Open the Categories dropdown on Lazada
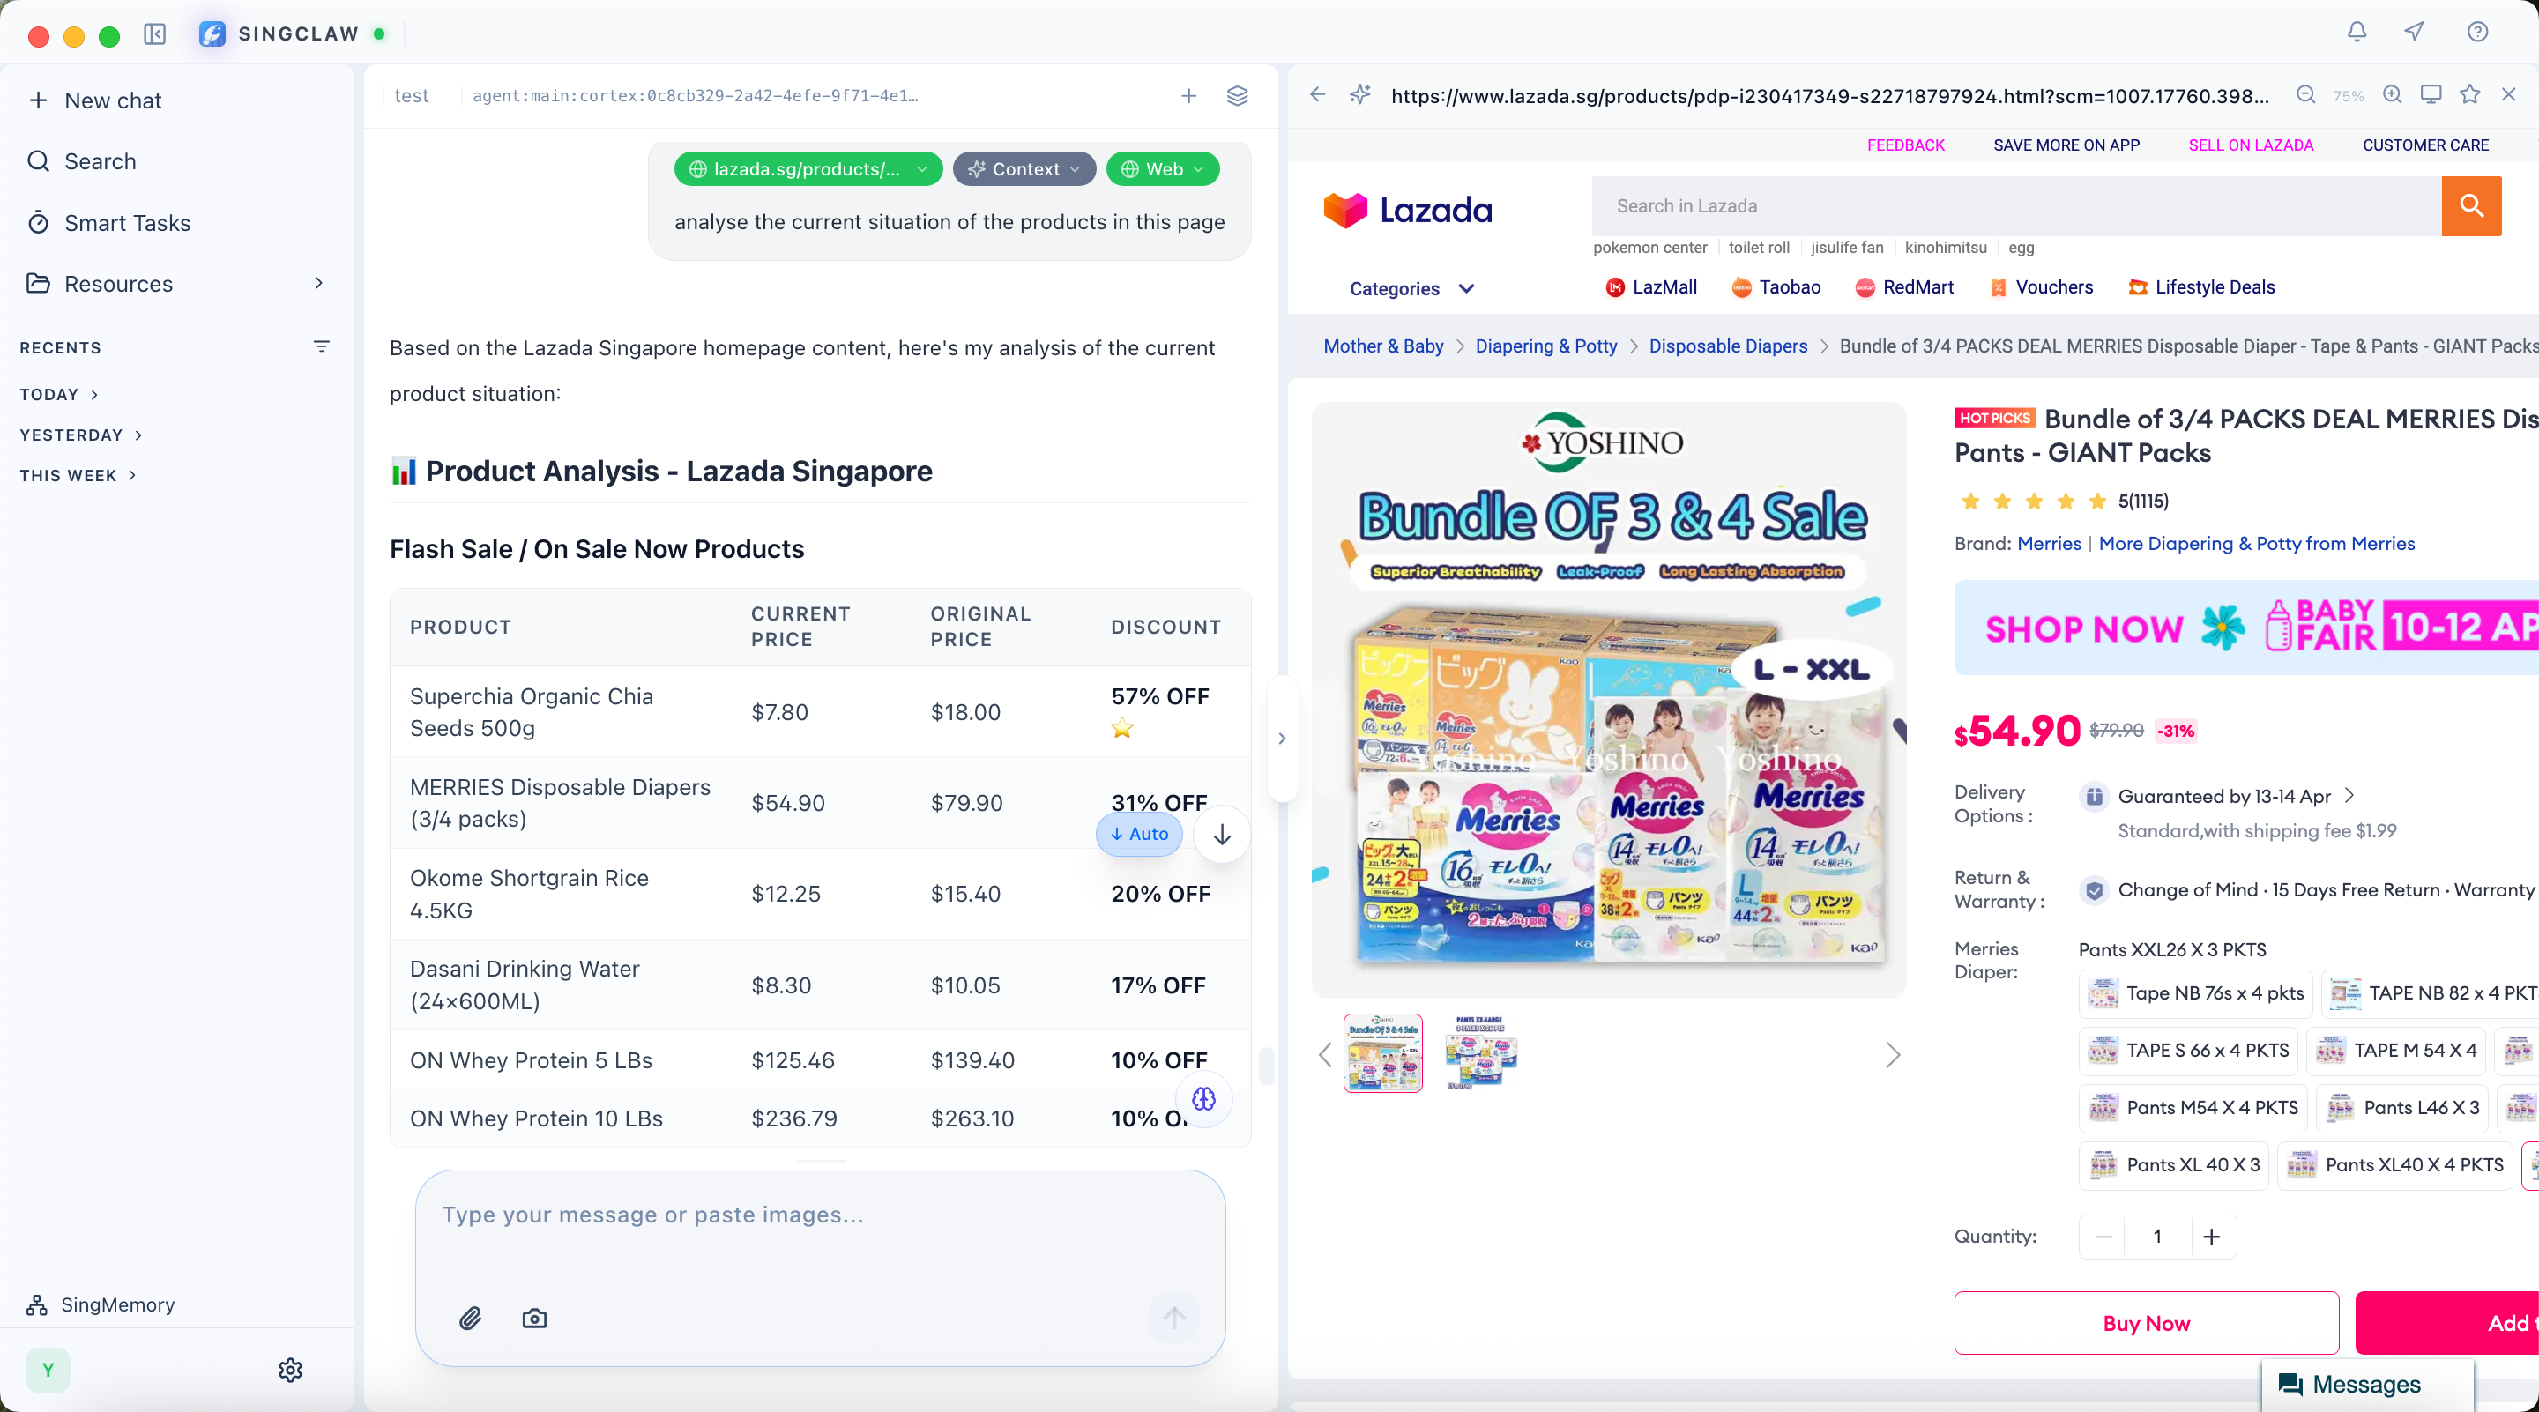The height and width of the screenshot is (1412, 2539). [x=1411, y=289]
